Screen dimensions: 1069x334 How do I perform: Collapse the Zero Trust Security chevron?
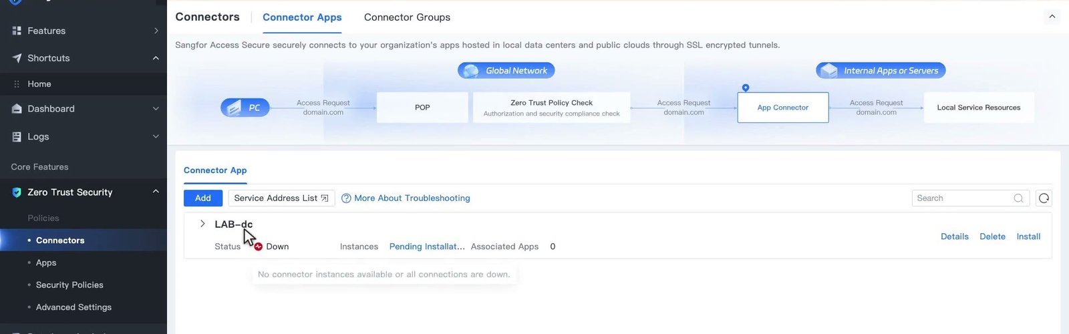pos(156,192)
